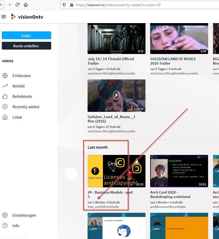Reload the page with the refresh icon
The image size is (219, 239).
pos(17,5)
